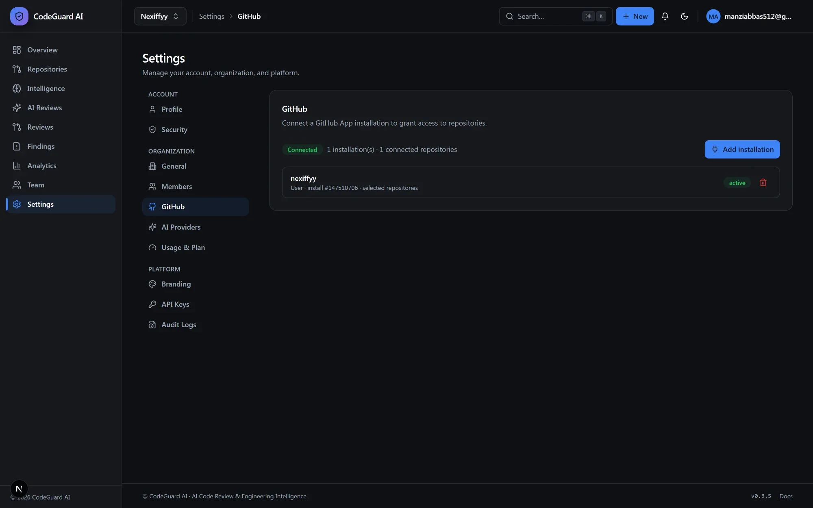
Task: View Audit Logs settings
Action: (x=196, y=325)
